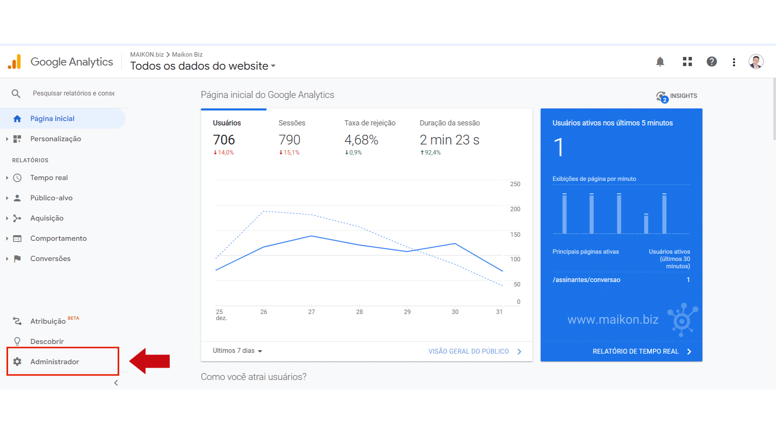This screenshot has height=437, width=776.
Task: Click the Maikon Biz breadcrumb
Action: coord(187,55)
